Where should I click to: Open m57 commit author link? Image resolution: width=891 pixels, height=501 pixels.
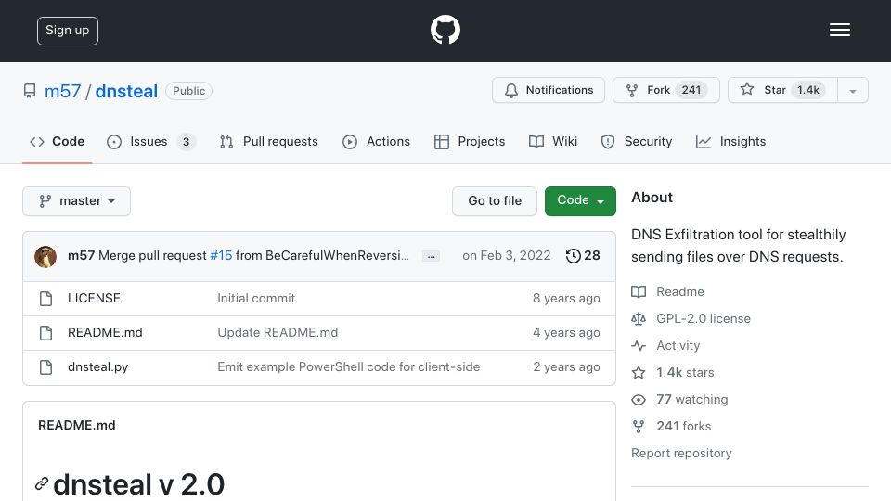coord(82,256)
